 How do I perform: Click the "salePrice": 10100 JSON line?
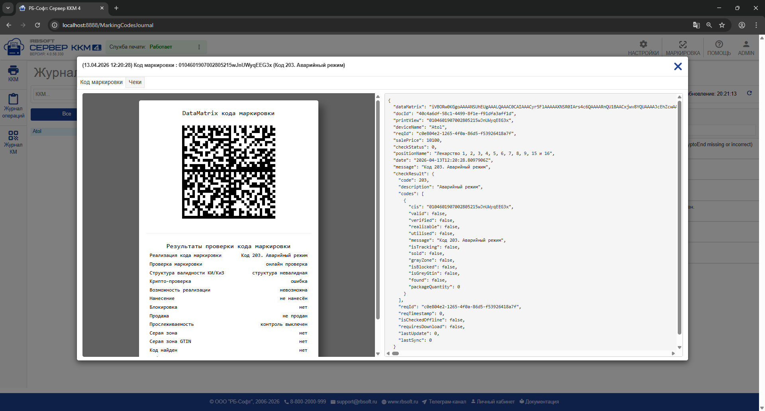[418, 140]
